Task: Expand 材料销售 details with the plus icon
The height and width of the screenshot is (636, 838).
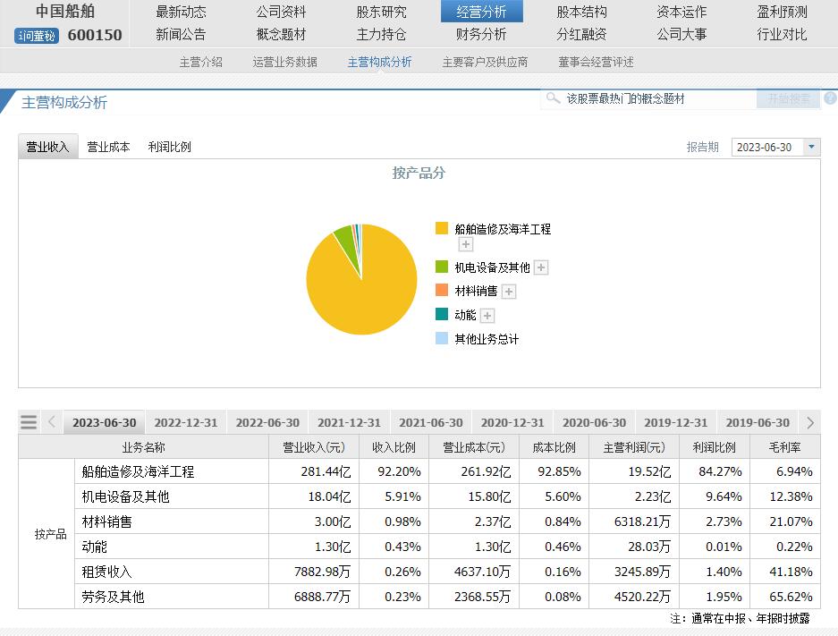Action: [508, 291]
